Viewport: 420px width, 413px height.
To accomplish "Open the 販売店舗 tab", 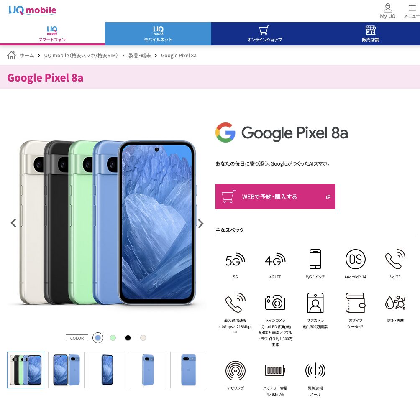I will click(371, 34).
